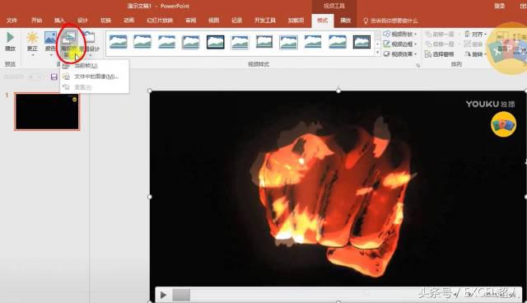Screen dimensions: 527x303
Task: Expand the video styles gallery More arrow
Action: (378, 53)
